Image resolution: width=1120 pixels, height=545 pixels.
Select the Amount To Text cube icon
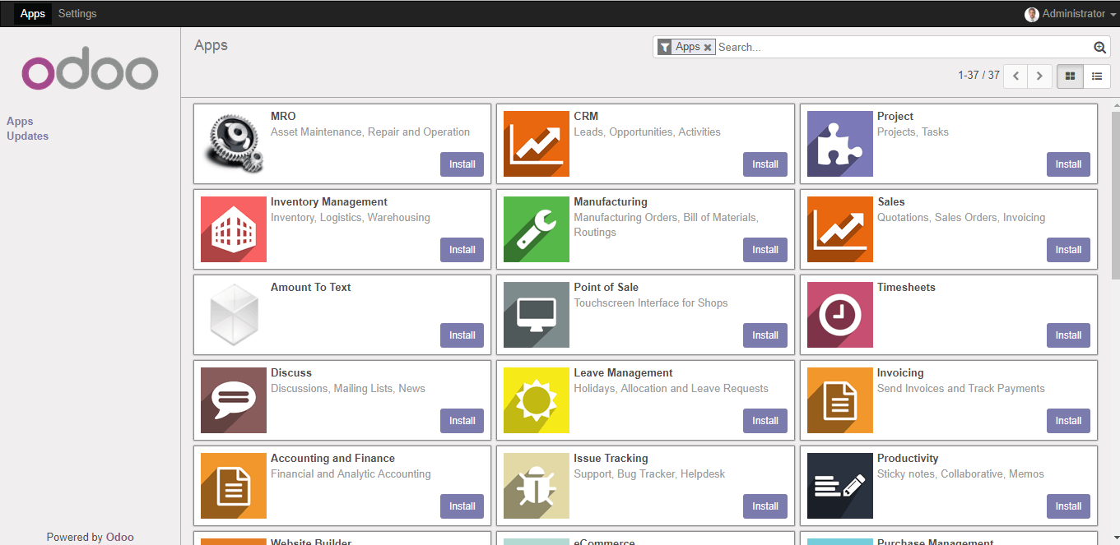(x=234, y=315)
